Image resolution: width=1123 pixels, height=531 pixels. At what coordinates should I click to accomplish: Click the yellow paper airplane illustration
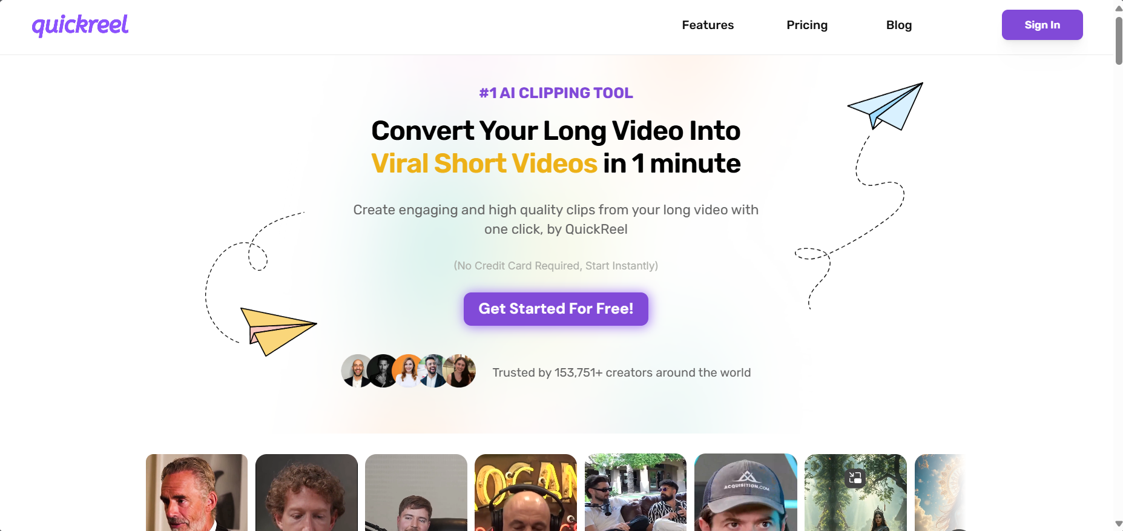pyautogui.click(x=278, y=331)
